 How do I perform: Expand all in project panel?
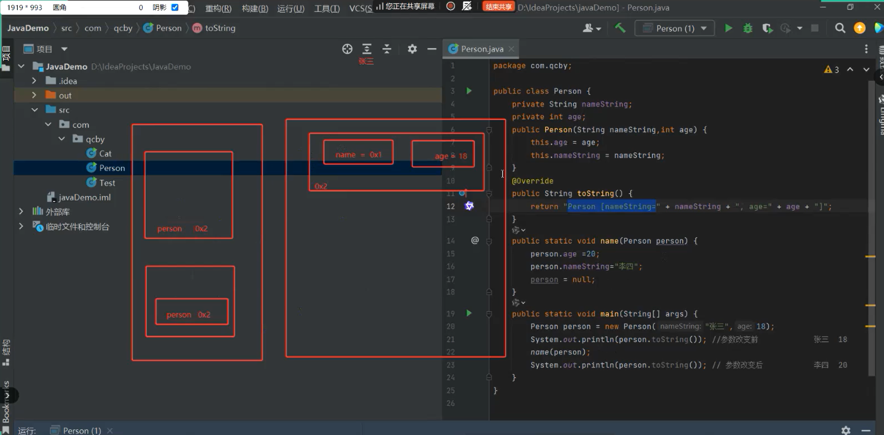[x=366, y=49]
